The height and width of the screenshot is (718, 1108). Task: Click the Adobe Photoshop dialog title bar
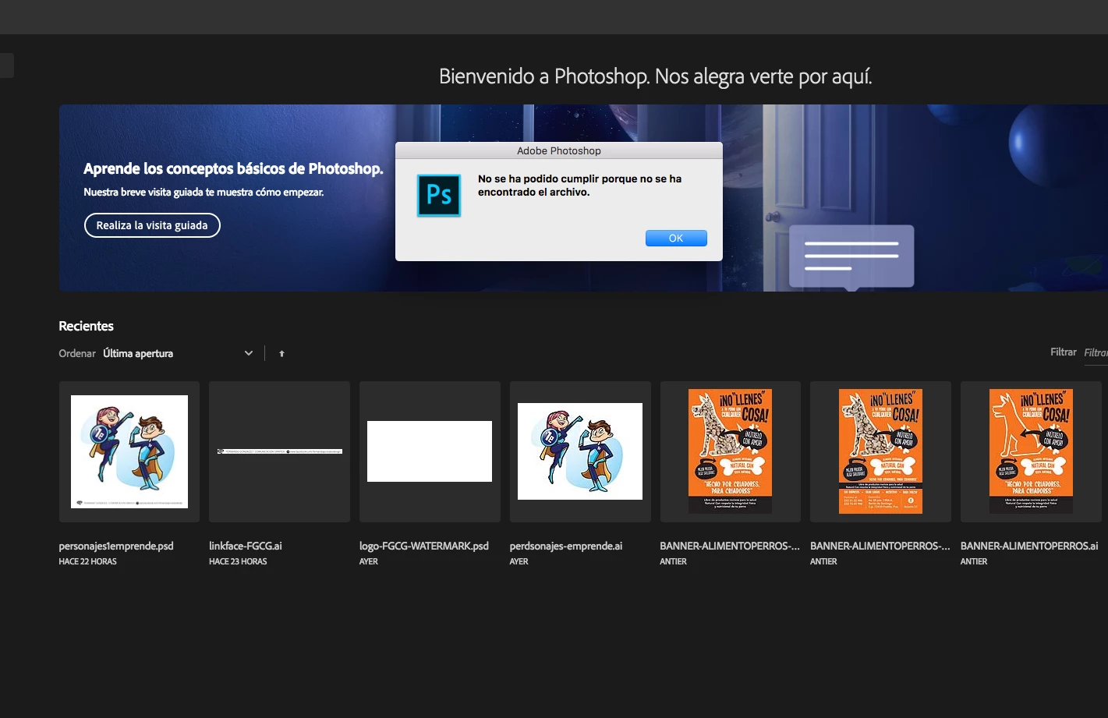(x=559, y=150)
